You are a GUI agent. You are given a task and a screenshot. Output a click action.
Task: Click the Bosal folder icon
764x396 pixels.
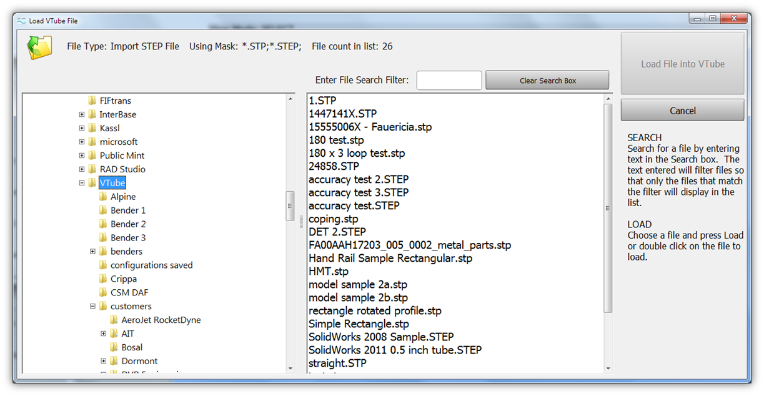pyautogui.click(x=114, y=347)
